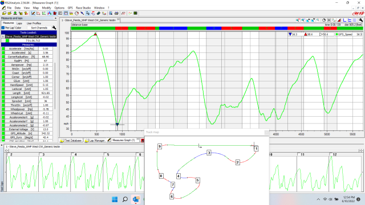365x205 pixels.
Task: Close the Measures and laps panel
Action: pos(55,18)
